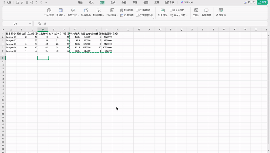Open the 数据 ribbon tab
The height and width of the screenshot is (153, 270).
pos(124,2)
